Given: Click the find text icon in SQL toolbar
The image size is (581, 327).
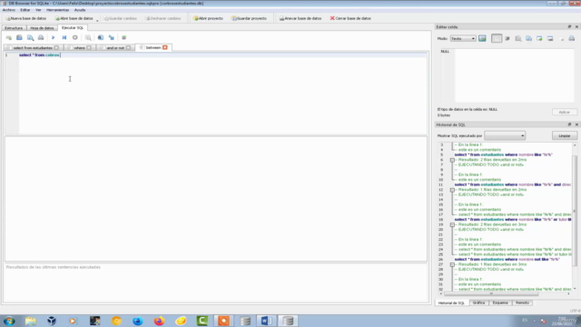Looking at the screenshot, I should click(x=88, y=37).
